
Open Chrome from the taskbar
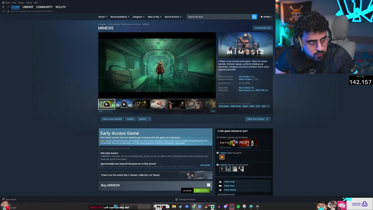click(x=193, y=206)
